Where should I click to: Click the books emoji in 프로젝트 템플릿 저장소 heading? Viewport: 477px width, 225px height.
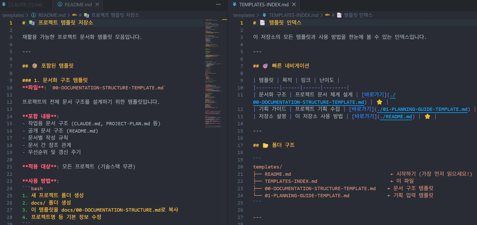click(32, 23)
